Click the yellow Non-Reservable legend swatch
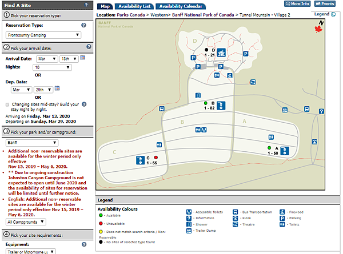343x254 pixels. point(101,232)
